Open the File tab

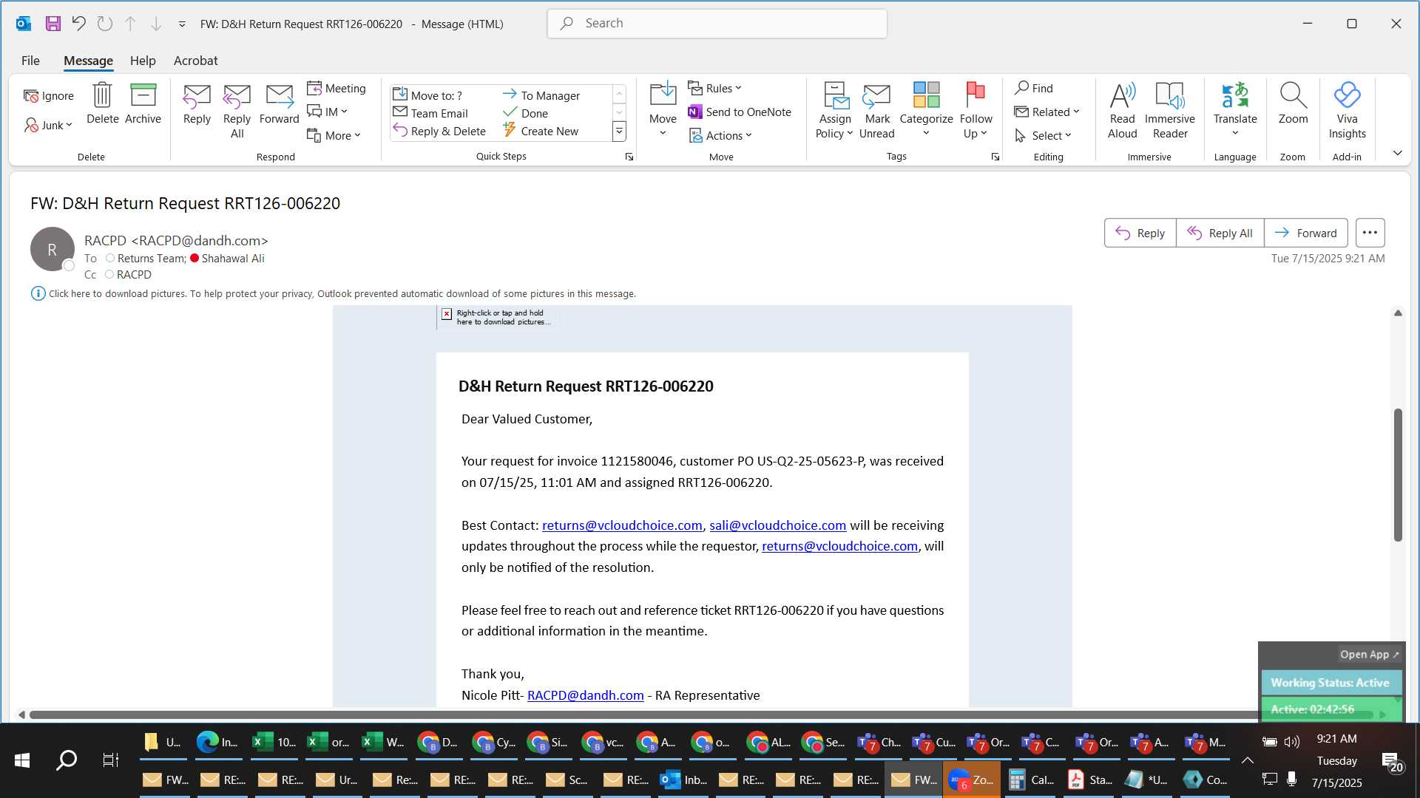30,61
